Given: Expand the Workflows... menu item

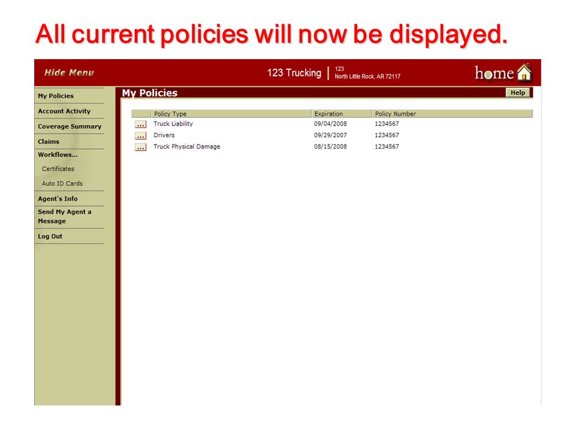Looking at the screenshot, I should tap(58, 154).
